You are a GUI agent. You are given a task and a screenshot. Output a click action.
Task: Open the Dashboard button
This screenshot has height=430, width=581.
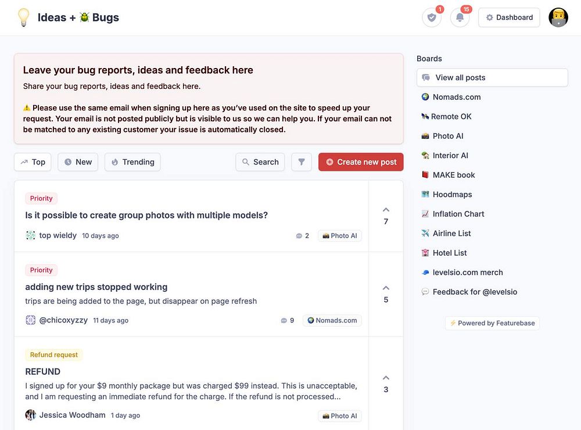pyautogui.click(x=509, y=17)
